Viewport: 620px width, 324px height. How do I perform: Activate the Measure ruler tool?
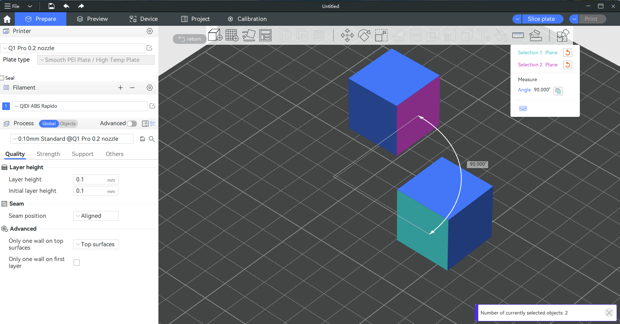(x=518, y=35)
